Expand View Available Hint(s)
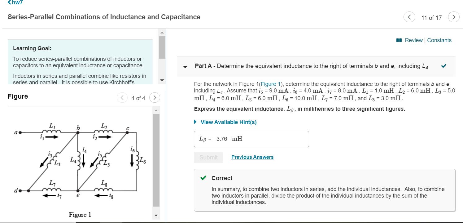 coord(228,122)
